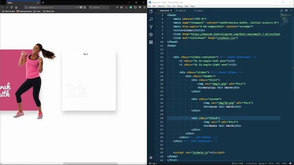Change UTF-8 file encoding in status bar
The image size is (294, 165).
click(x=271, y=164)
